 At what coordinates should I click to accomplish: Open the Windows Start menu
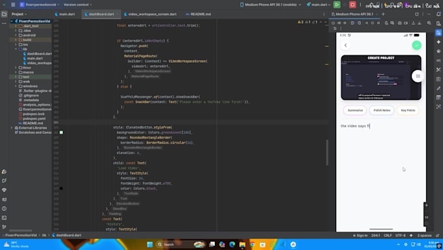(x=150, y=244)
